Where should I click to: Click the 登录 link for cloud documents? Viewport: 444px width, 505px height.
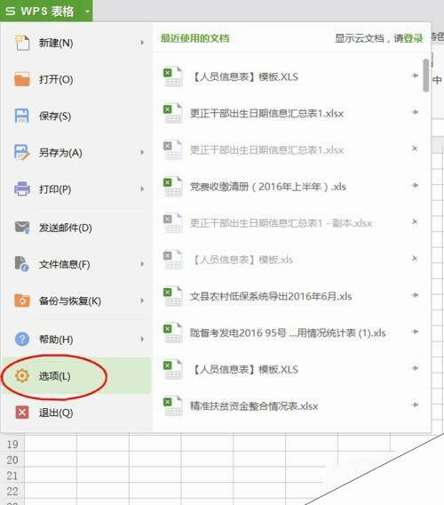coord(414,38)
